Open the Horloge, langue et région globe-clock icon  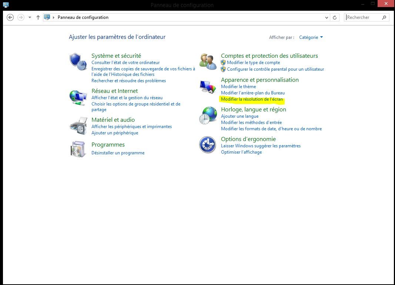208,115
